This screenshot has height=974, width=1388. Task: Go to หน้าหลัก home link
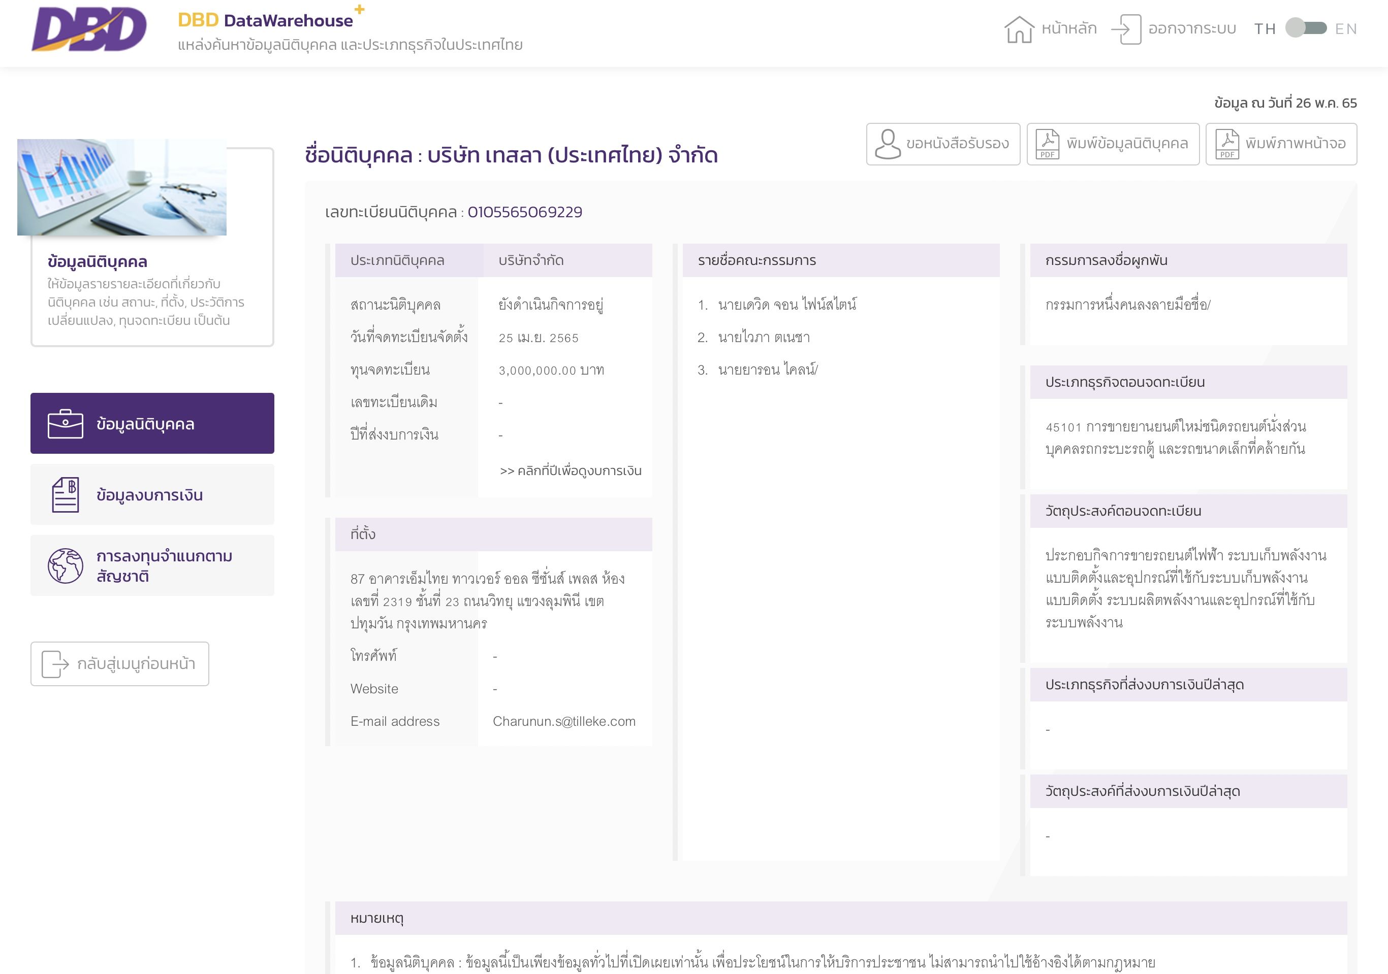click(1051, 28)
